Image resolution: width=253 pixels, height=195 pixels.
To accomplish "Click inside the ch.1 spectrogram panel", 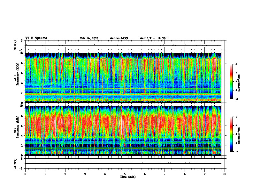I will (123, 78).
